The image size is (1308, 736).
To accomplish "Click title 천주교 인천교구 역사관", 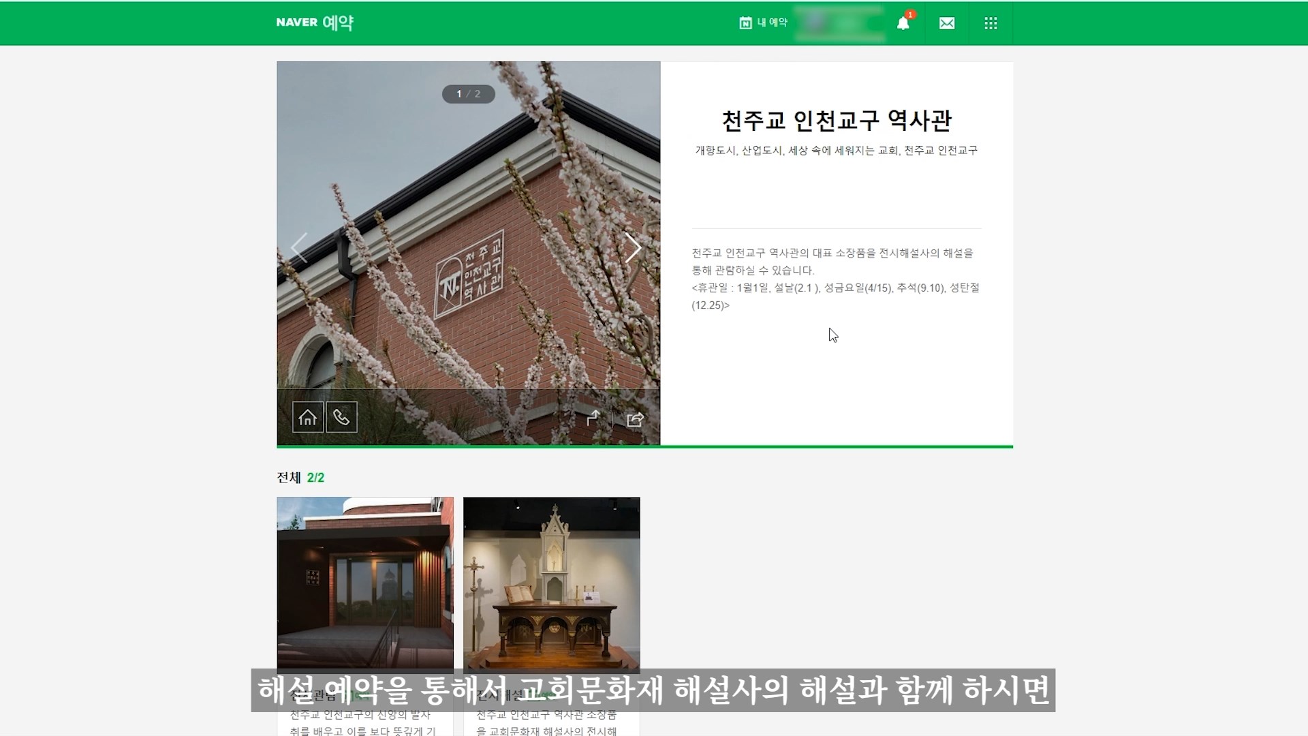I will point(837,121).
